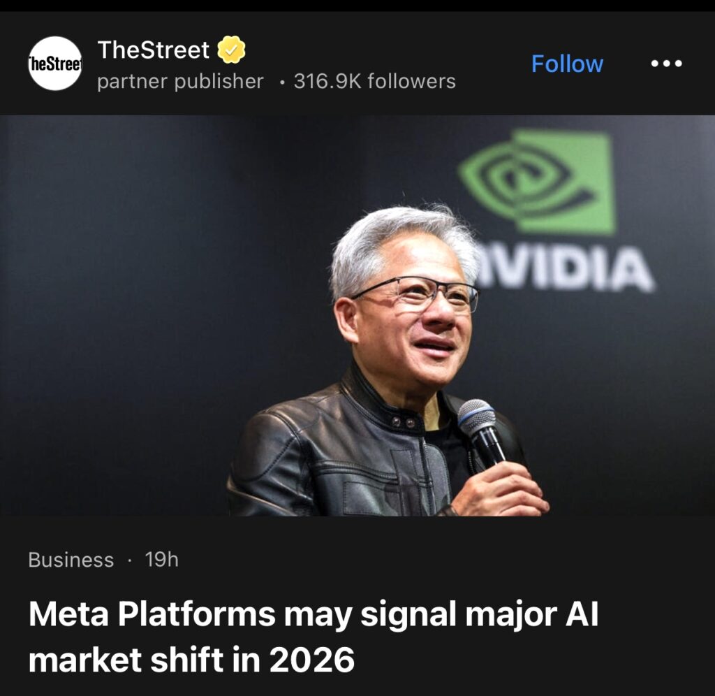Click "market shift in 2026" headline line
This screenshot has height=696, width=715.
(191, 660)
